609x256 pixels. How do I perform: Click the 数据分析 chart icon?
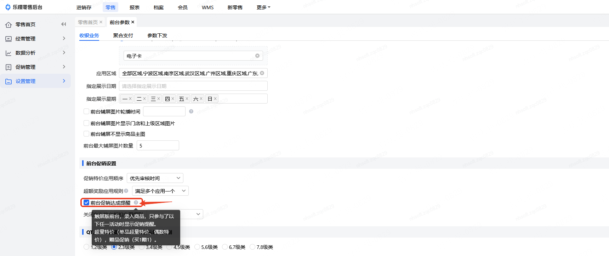click(8, 53)
